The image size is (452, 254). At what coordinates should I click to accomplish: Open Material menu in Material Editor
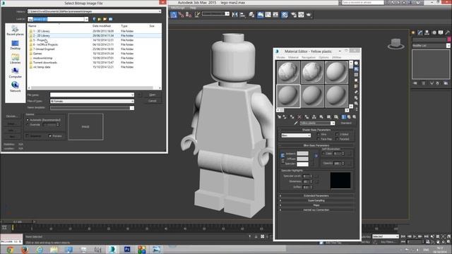point(294,57)
